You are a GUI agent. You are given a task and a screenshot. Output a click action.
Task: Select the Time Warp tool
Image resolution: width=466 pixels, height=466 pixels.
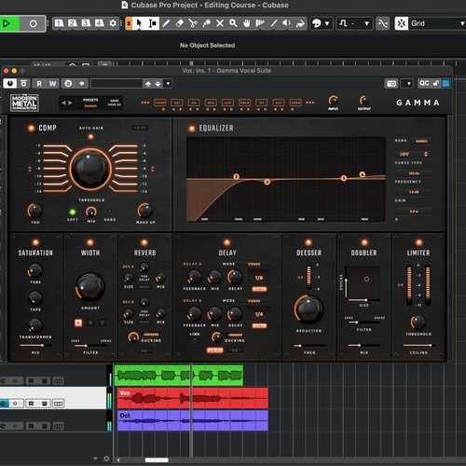[260, 23]
